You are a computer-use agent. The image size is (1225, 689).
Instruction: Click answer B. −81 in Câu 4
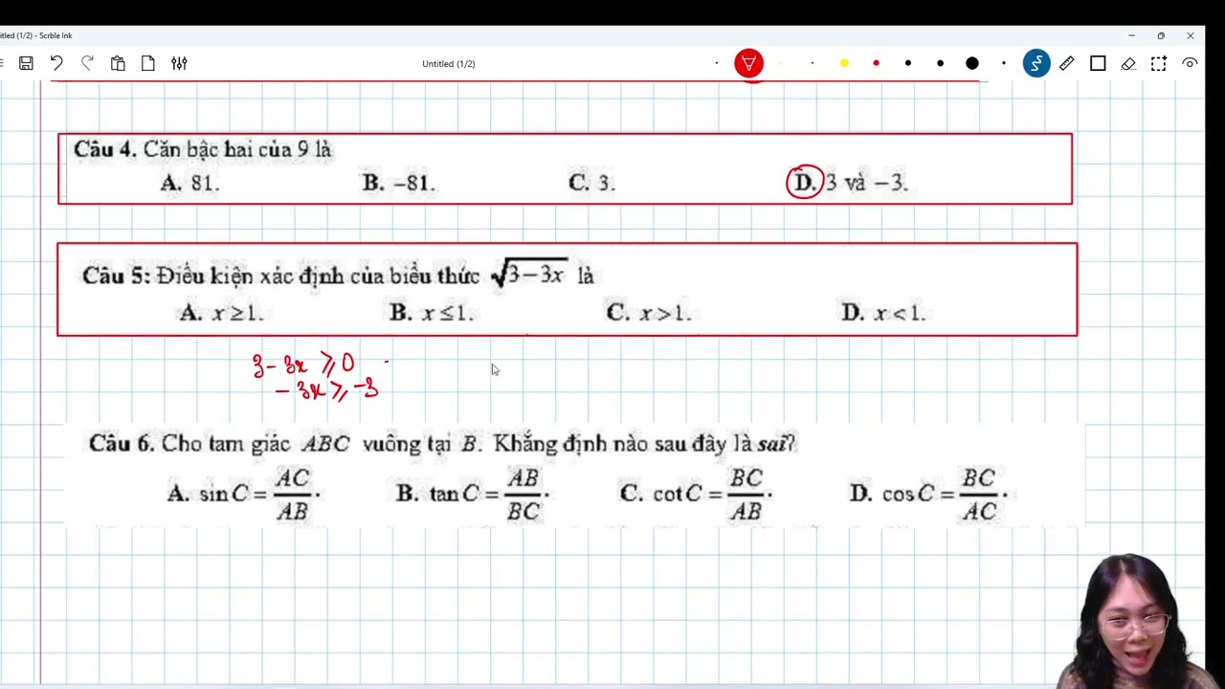pyautogui.click(x=399, y=183)
